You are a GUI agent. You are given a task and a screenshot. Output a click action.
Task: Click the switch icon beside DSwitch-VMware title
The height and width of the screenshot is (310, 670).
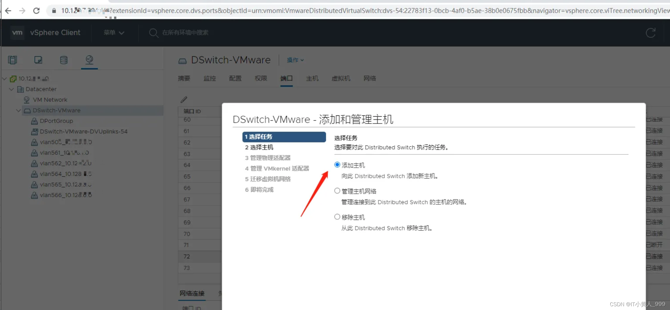point(182,61)
